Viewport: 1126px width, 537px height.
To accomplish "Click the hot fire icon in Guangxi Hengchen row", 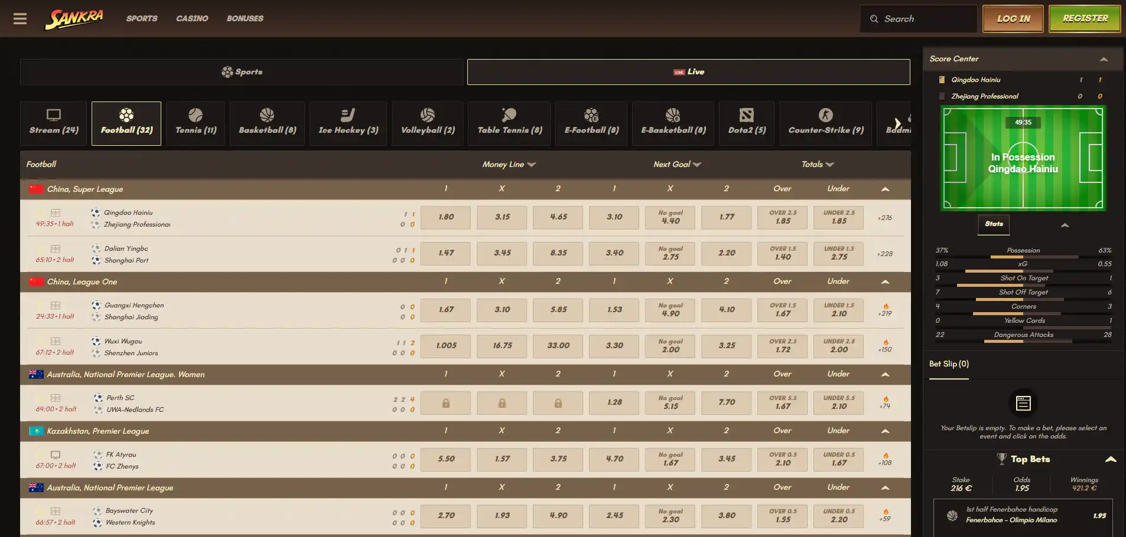I will (x=886, y=306).
